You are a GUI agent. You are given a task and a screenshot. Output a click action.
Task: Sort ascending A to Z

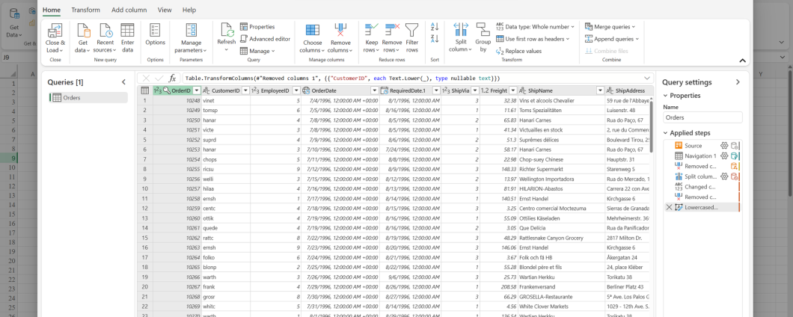(435, 27)
